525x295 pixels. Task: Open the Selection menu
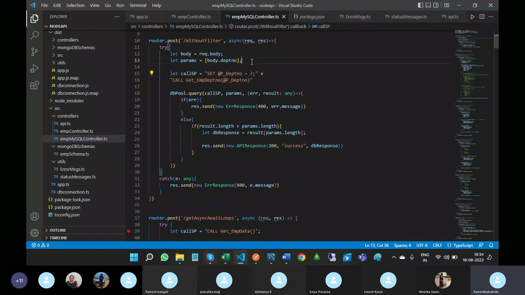pos(75,5)
